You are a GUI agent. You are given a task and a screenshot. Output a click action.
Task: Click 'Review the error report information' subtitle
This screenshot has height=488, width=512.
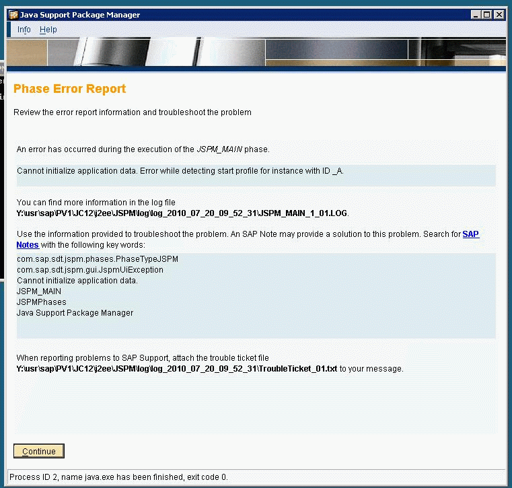(x=133, y=112)
